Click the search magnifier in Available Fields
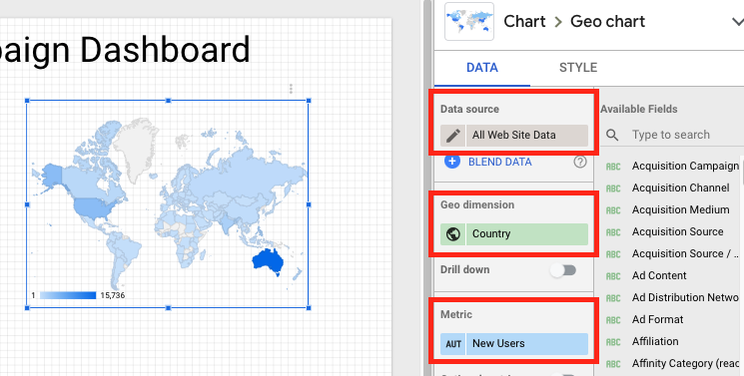Image resolution: width=744 pixels, height=376 pixels. point(612,135)
